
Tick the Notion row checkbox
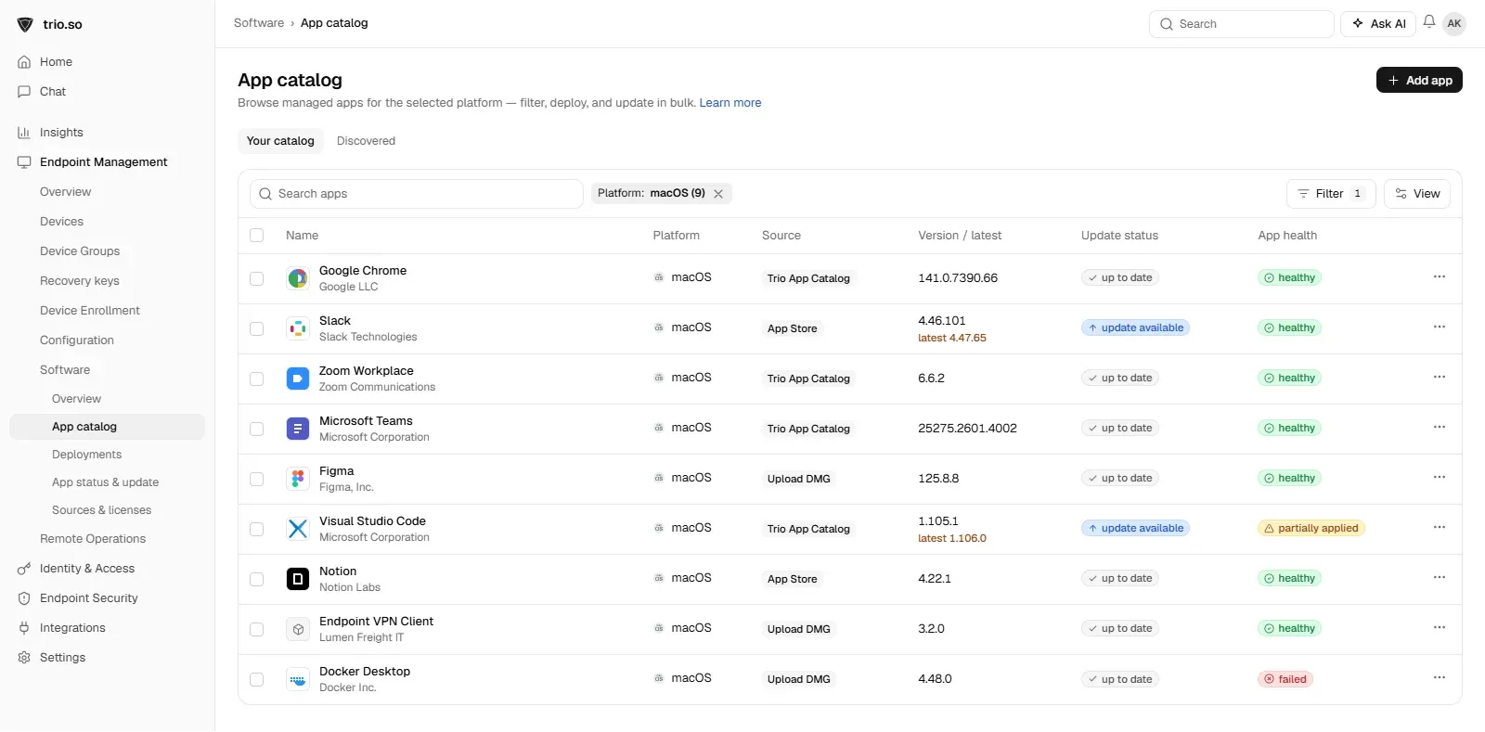point(257,579)
